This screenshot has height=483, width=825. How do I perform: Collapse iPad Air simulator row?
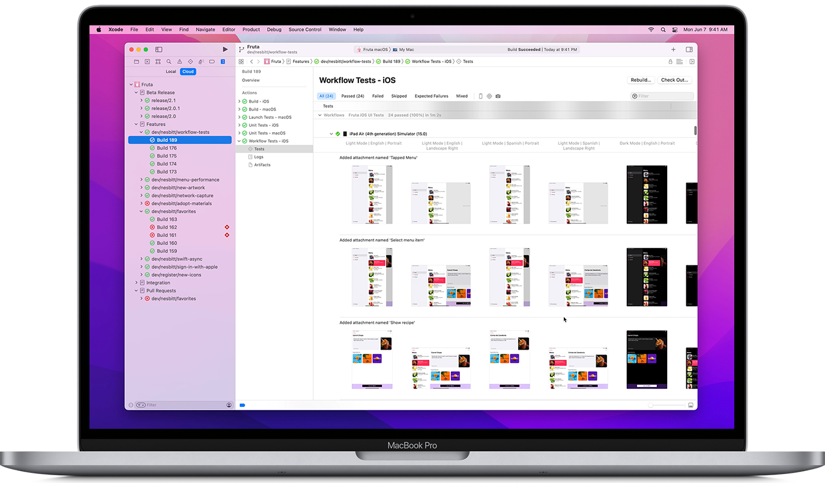331,134
